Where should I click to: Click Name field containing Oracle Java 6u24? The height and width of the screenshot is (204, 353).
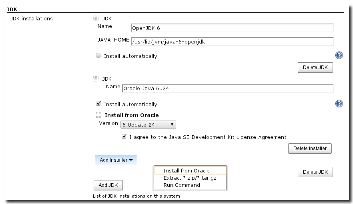227,88
